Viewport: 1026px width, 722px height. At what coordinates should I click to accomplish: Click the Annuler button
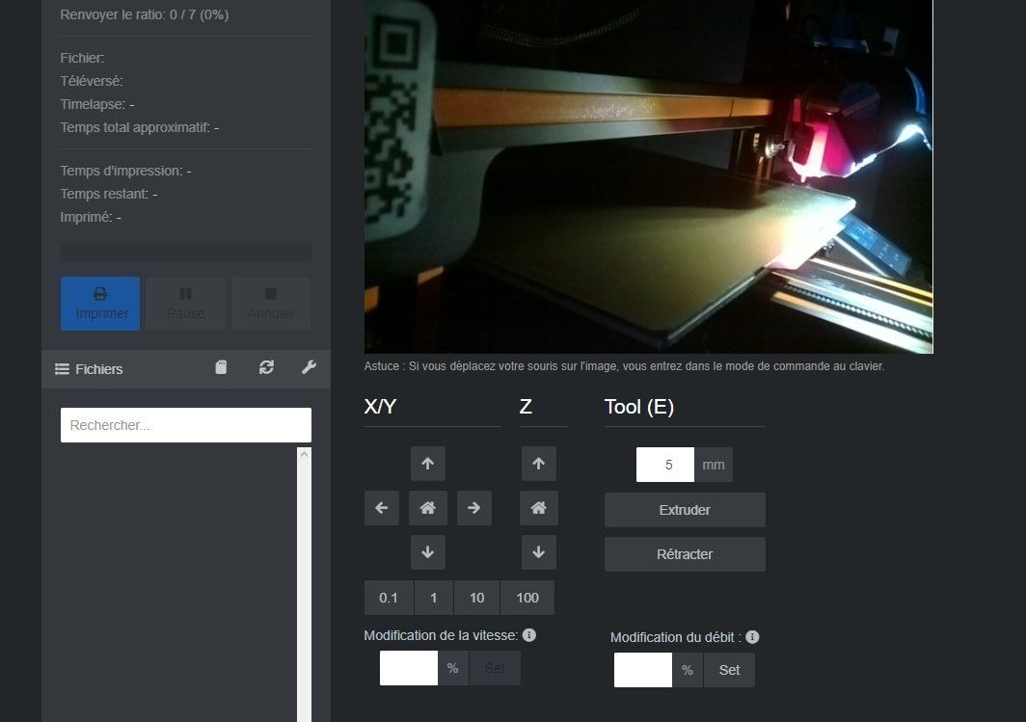[x=271, y=304]
